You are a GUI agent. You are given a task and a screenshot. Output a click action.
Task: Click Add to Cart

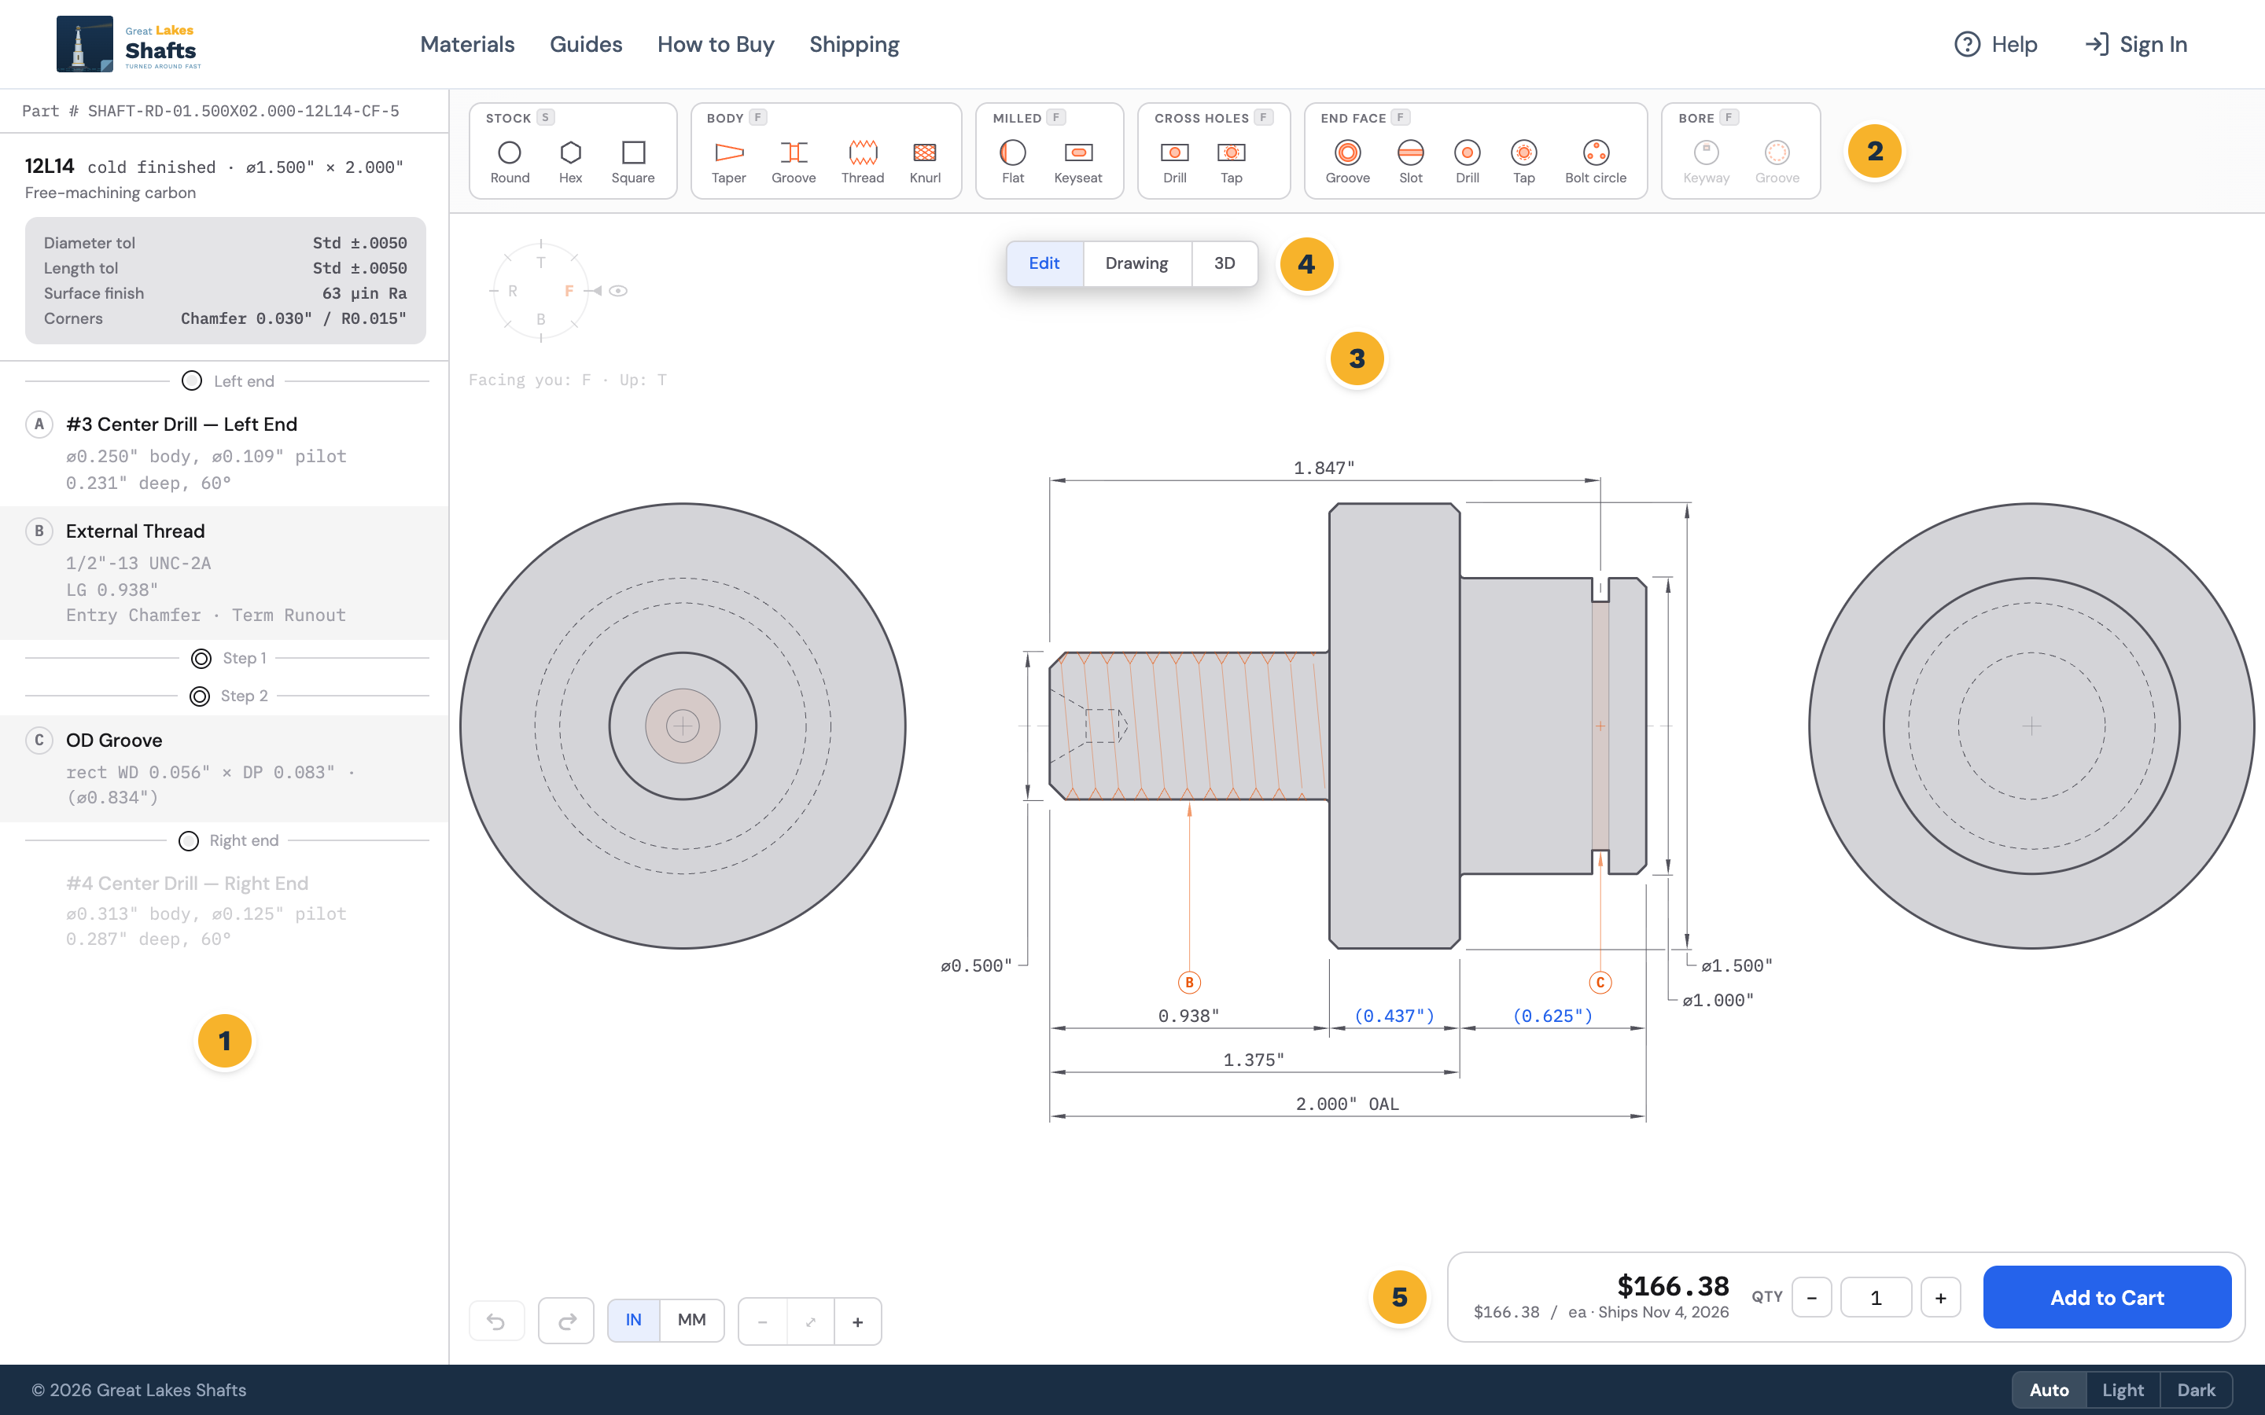2107,1297
